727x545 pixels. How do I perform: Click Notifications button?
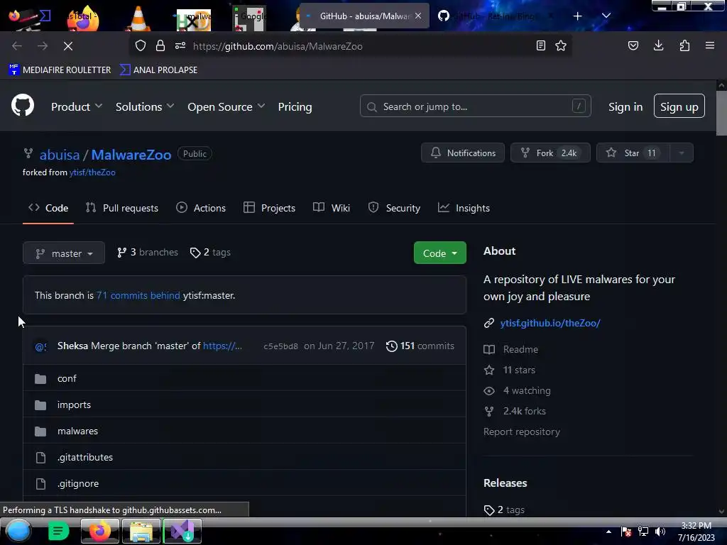pyautogui.click(x=463, y=153)
